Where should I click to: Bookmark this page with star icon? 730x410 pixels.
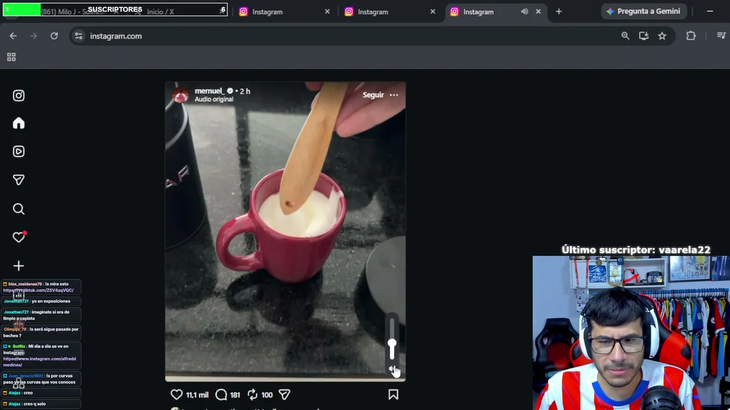[x=662, y=36]
